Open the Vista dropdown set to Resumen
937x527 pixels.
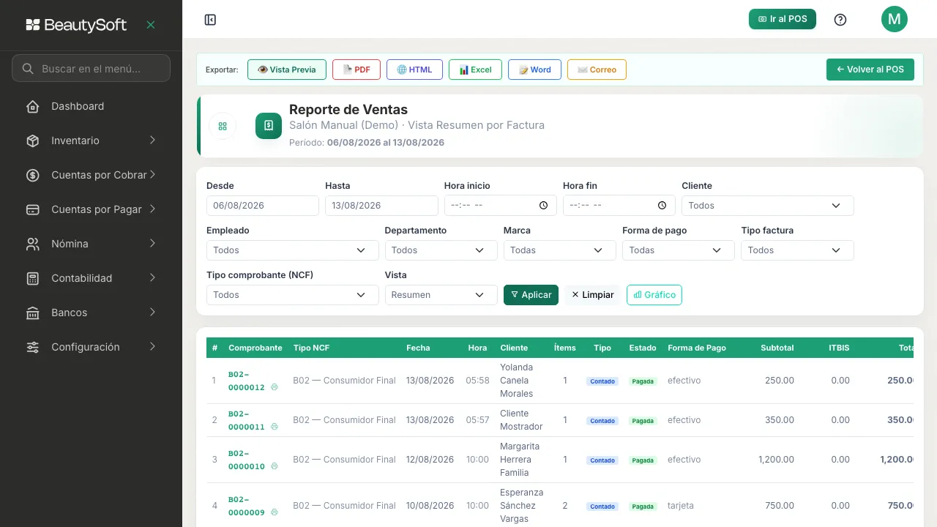[x=441, y=295]
